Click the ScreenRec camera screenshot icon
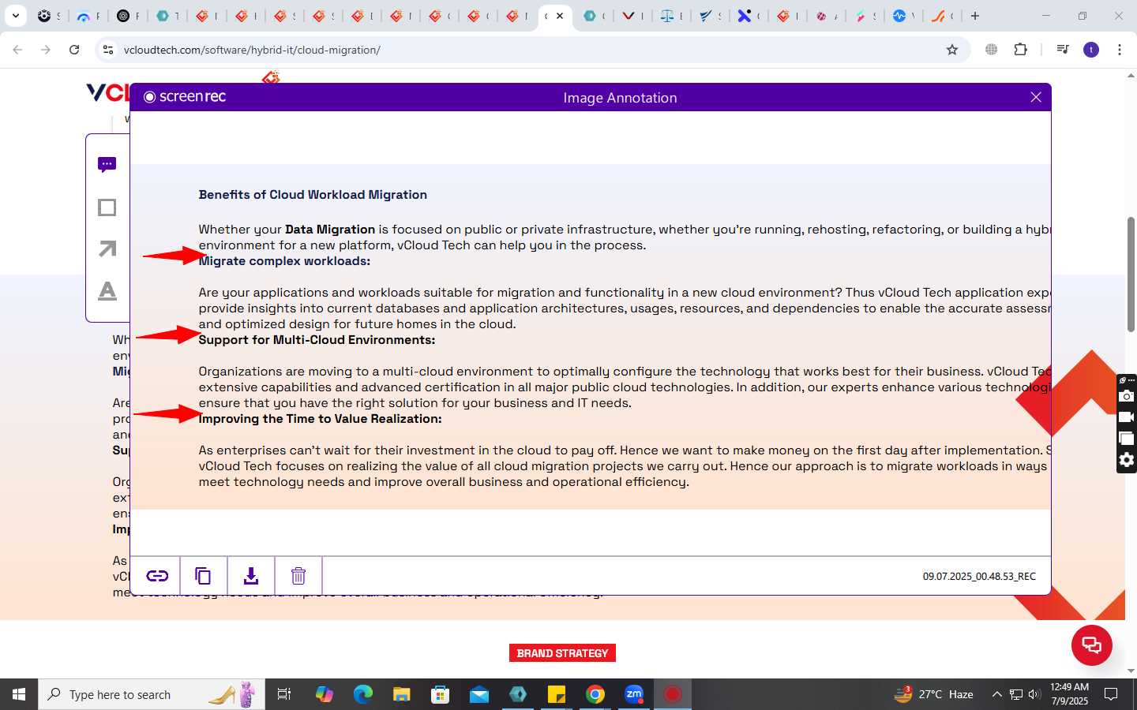Viewport: 1137px width, 710px height. point(1127,396)
